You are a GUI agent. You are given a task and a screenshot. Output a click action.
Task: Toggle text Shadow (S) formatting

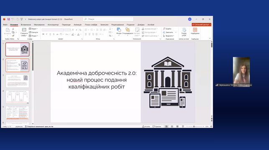[54, 34]
